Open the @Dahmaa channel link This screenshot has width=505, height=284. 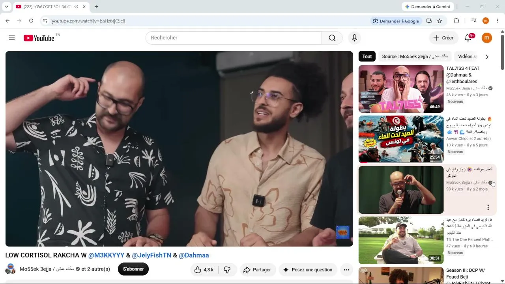(194, 255)
